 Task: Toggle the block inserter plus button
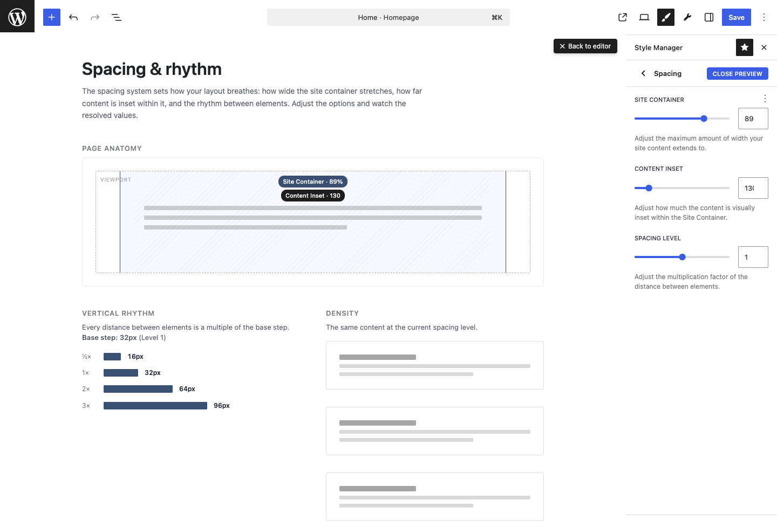click(x=52, y=17)
